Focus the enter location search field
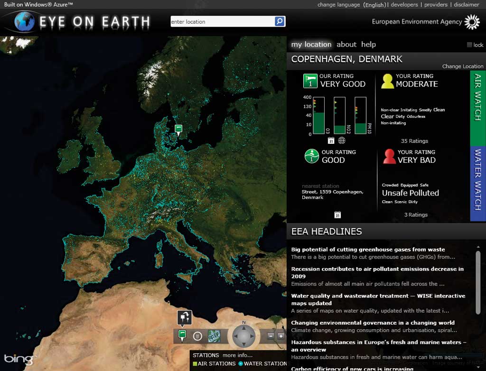486x371 pixels. [223, 21]
